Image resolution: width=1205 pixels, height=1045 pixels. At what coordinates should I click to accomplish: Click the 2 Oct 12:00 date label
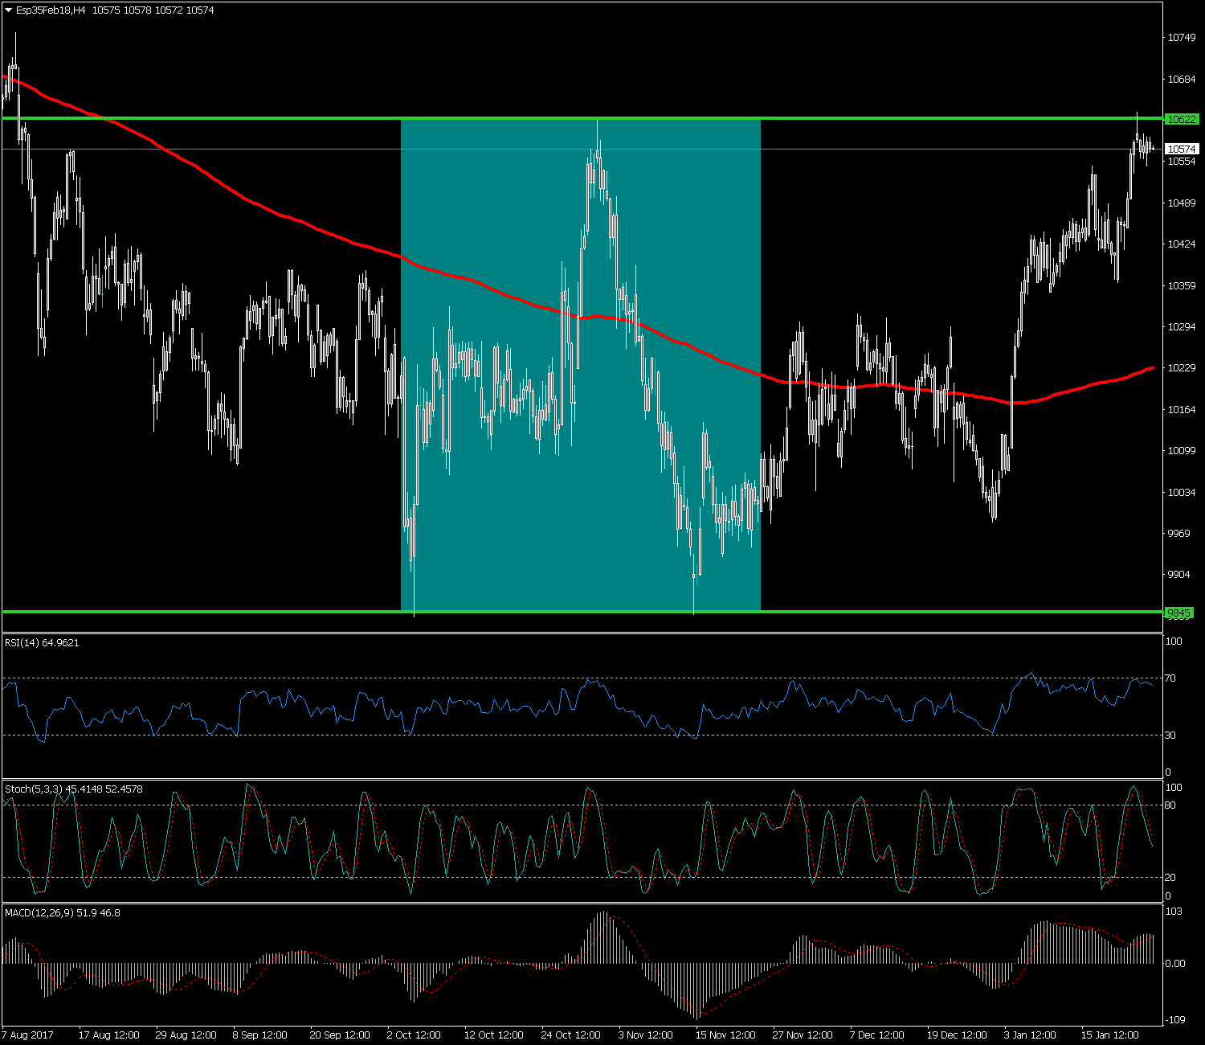(x=414, y=1035)
